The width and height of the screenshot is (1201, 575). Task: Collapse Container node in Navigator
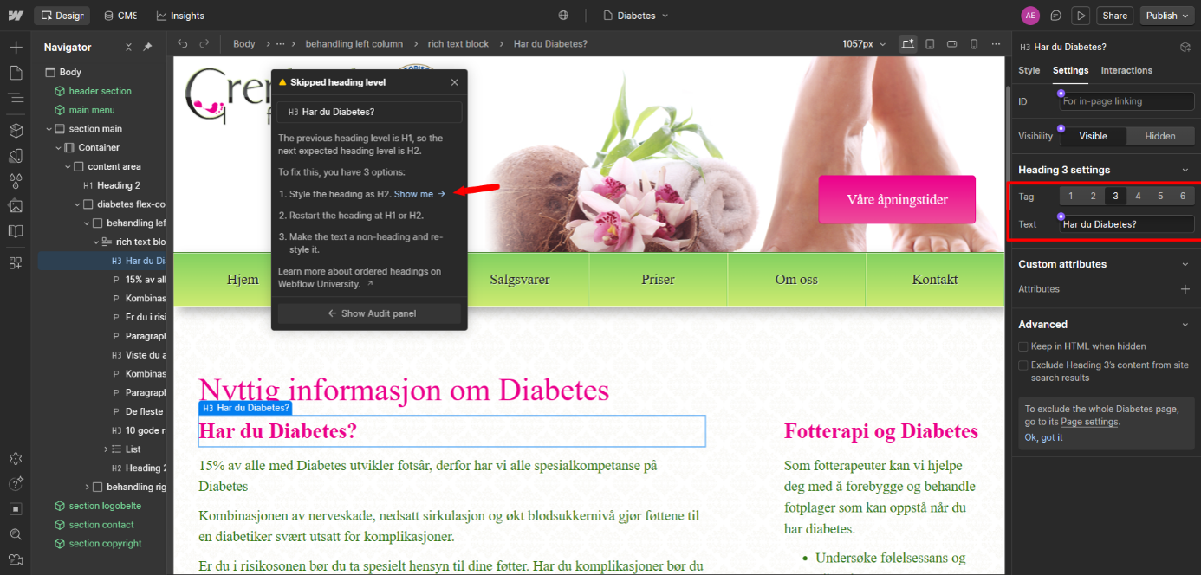(x=58, y=148)
